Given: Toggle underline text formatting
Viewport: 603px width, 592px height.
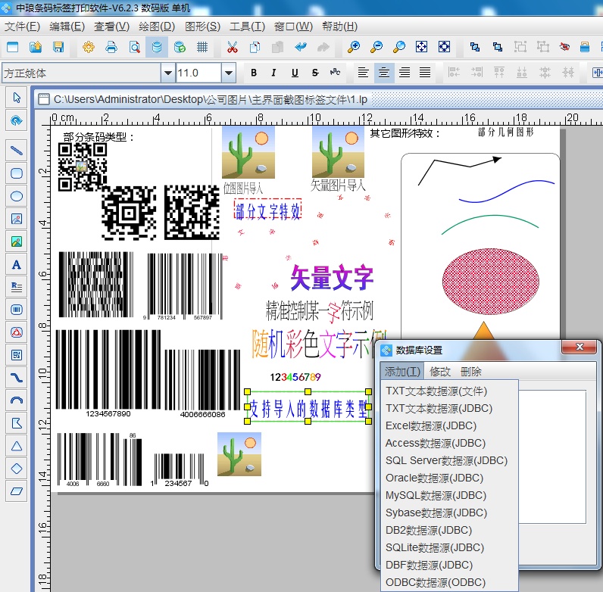Looking at the screenshot, I should pos(295,73).
